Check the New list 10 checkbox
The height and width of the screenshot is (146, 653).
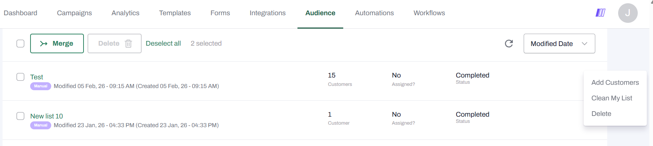coord(20,116)
